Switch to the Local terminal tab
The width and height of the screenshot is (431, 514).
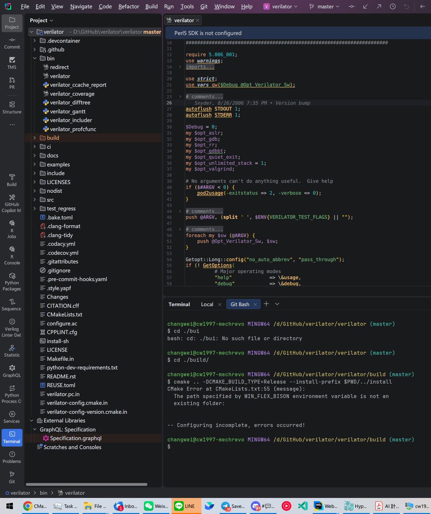pyautogui.click(x=207, y=304)
